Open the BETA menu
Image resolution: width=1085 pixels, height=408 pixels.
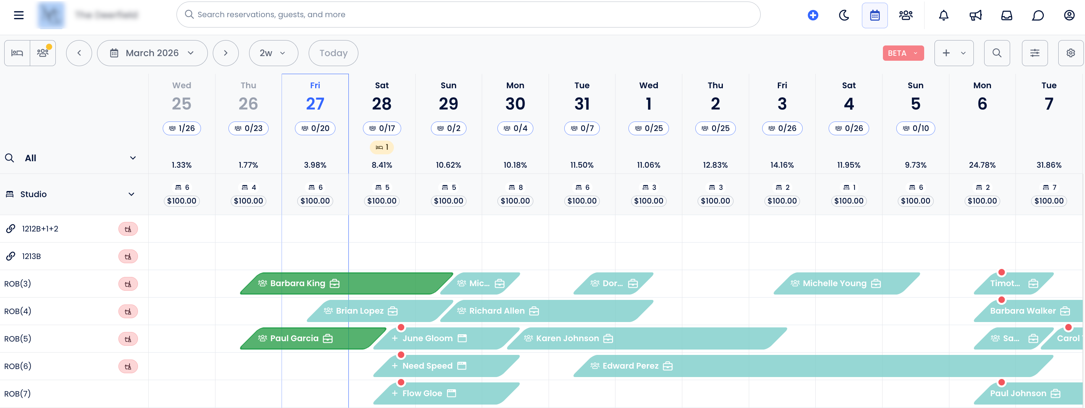(x=903, y=53)
